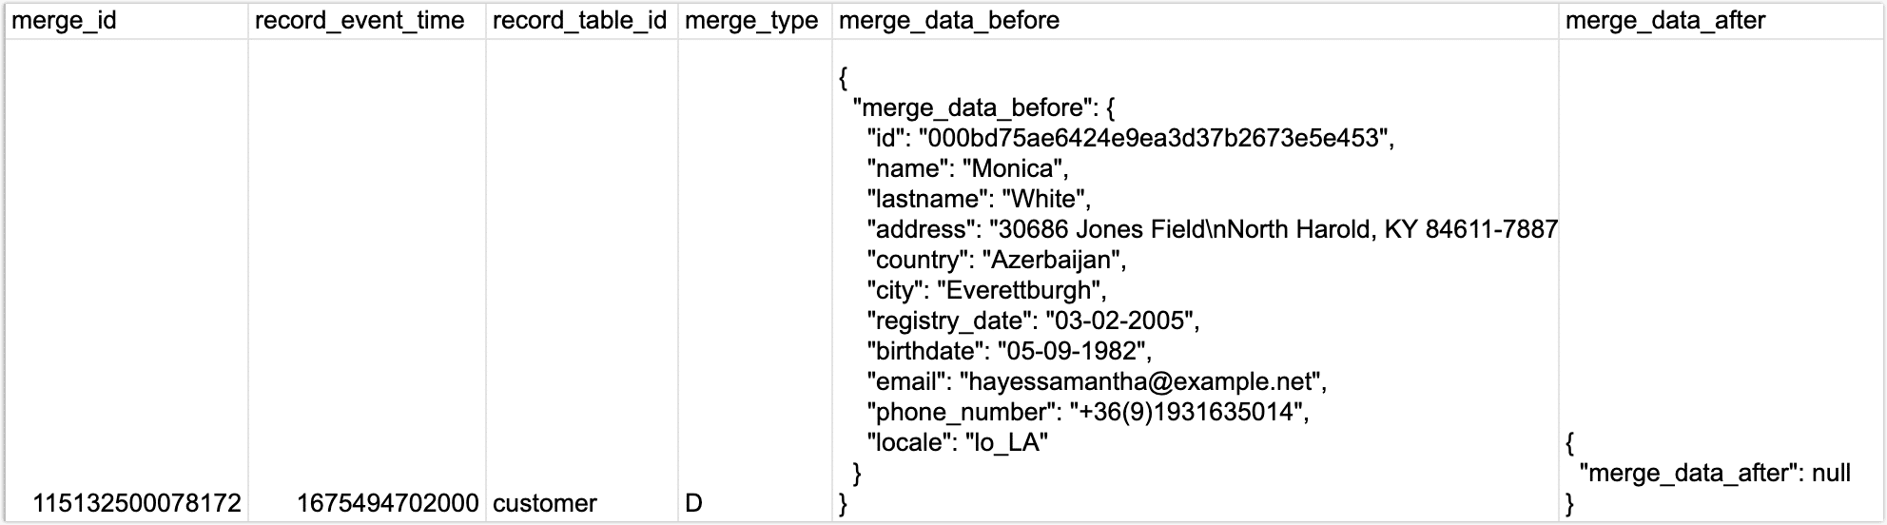Click the merge_id column header
Screen dimensions: 1887x525
coord(65,21)
